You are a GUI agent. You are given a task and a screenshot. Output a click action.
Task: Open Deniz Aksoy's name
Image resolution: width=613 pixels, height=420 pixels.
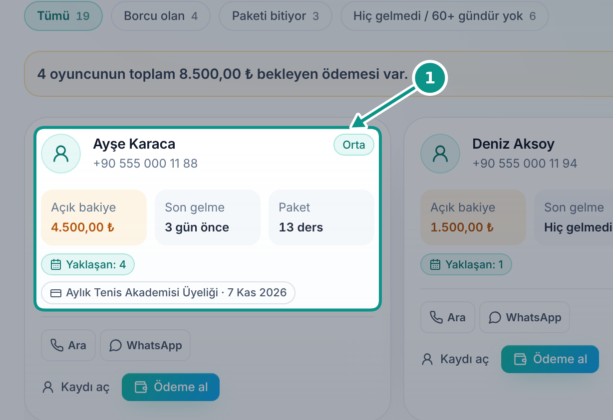tap(514, 144)
